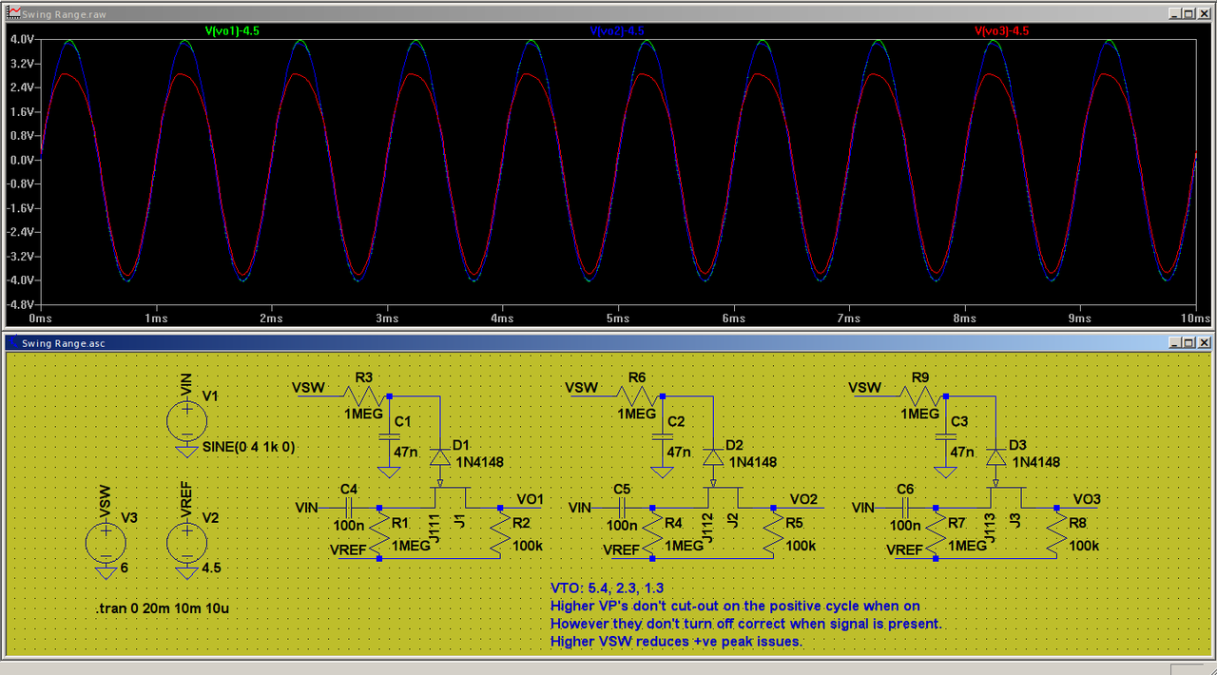Minimize the Swing Range.asc schematic window

pyautogui.click(x=1175, y=342)
